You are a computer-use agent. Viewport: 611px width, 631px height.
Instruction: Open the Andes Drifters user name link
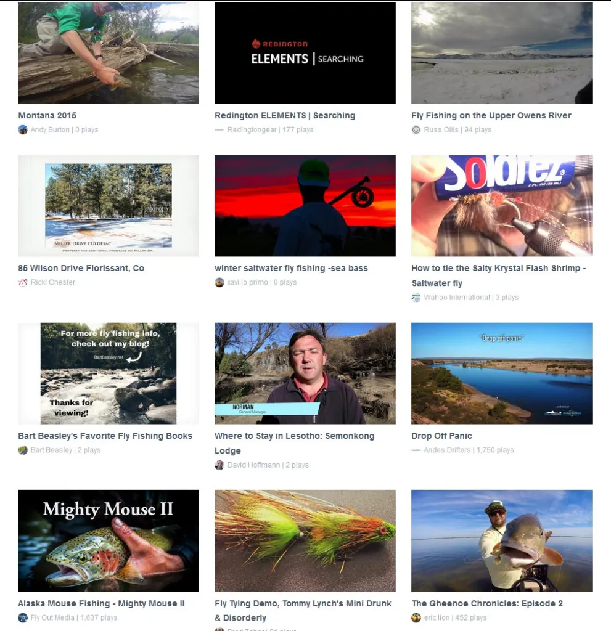pyautogui.click(x=446, y=450)
